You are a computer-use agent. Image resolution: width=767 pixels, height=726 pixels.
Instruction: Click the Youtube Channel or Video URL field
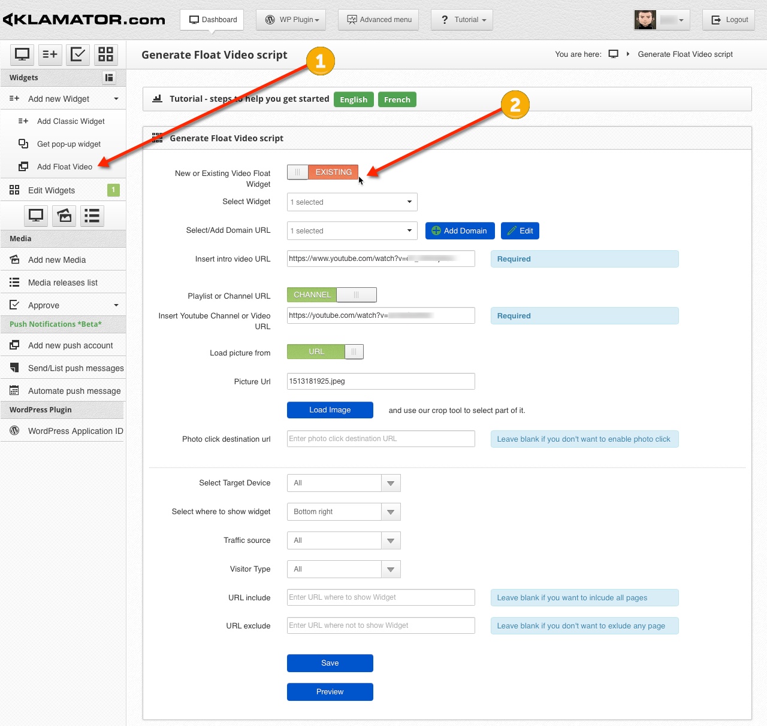point(381,315)
